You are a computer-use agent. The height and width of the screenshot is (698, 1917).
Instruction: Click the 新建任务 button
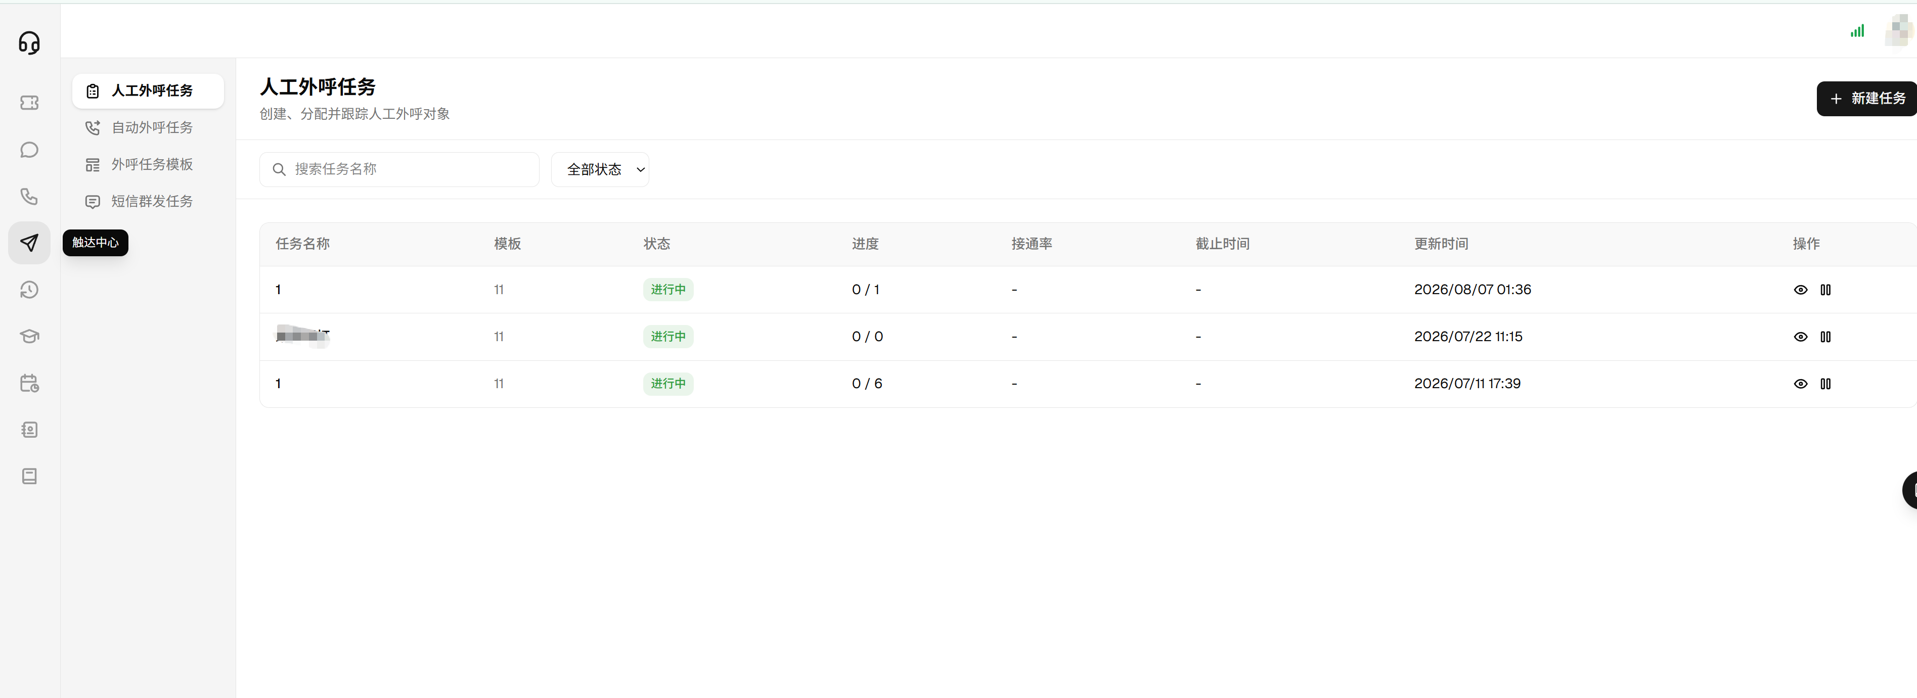click(x=1867, y=98)
